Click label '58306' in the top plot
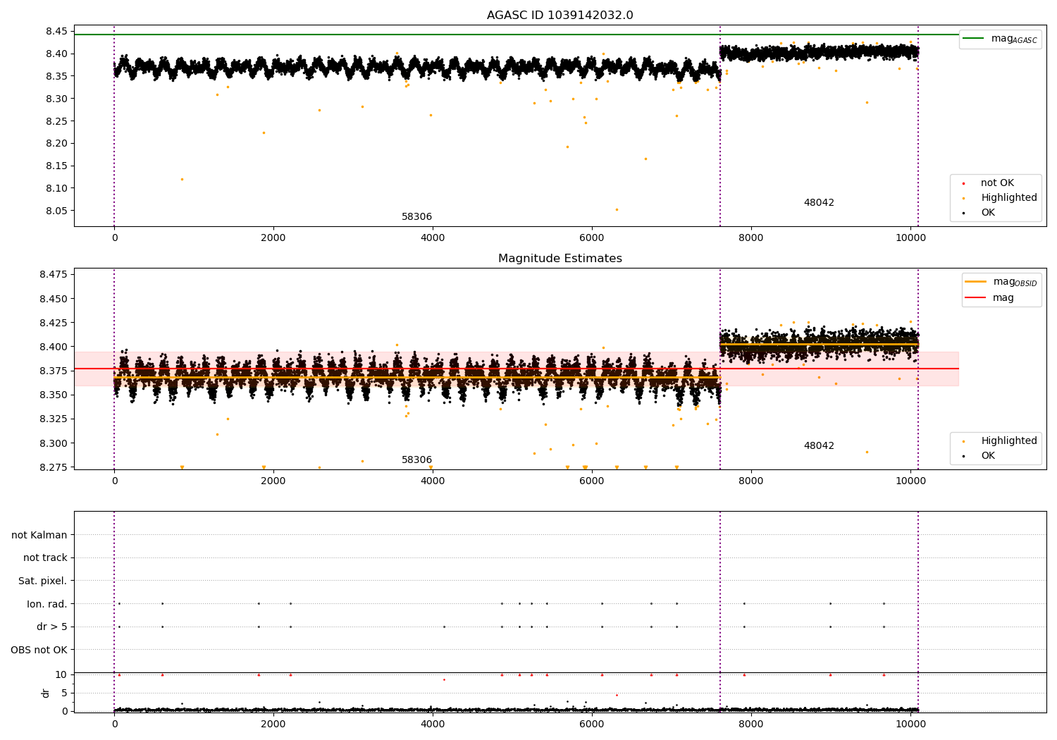 [416, 217]
